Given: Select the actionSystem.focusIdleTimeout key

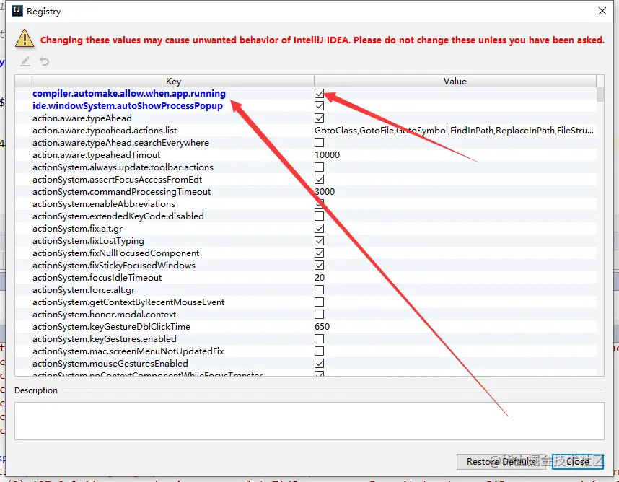Looking at the screenshot, I should tap(97, 278).
